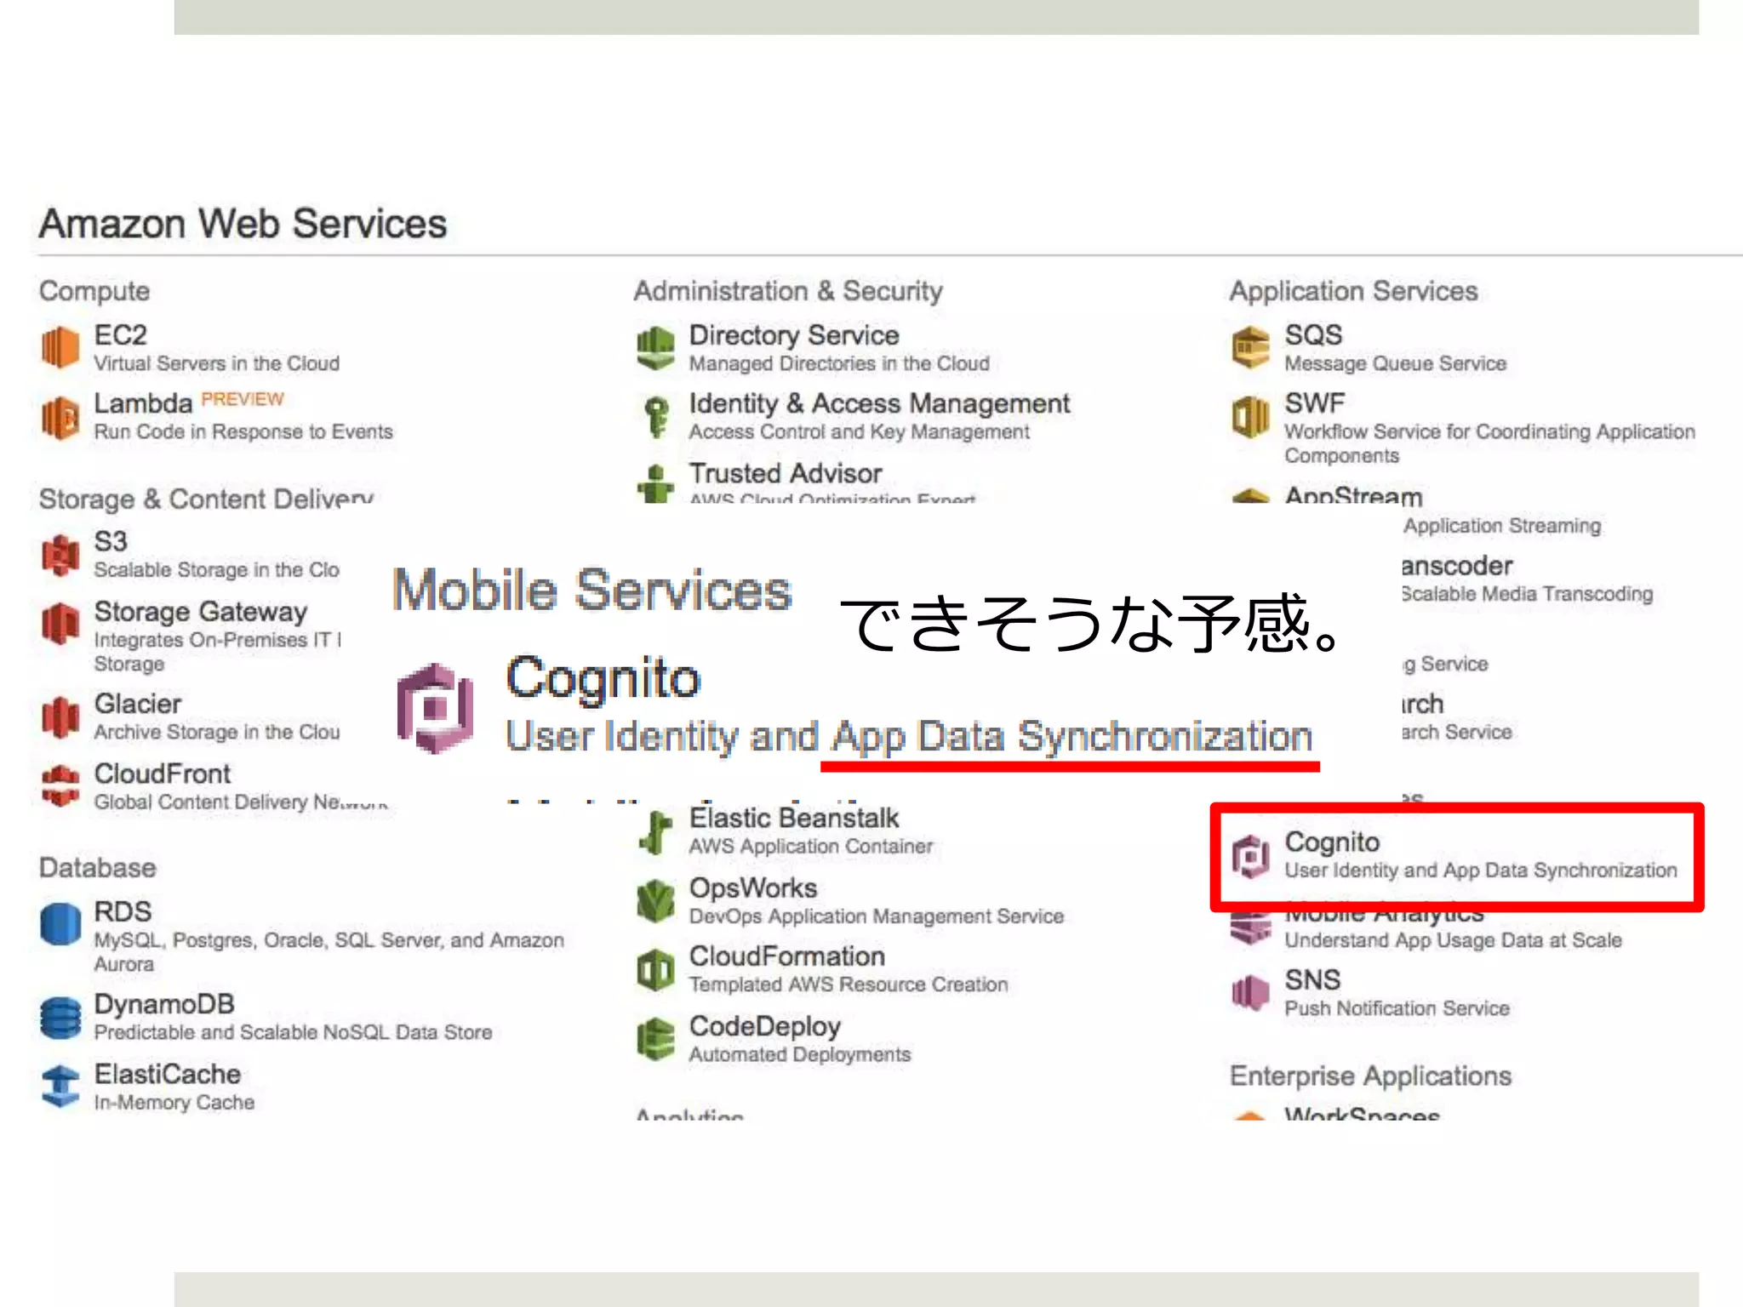This screenshot has height=1307, width=1743.
Task: Open the RDS link
Action: pyautogui.click(x=123, y=911)
